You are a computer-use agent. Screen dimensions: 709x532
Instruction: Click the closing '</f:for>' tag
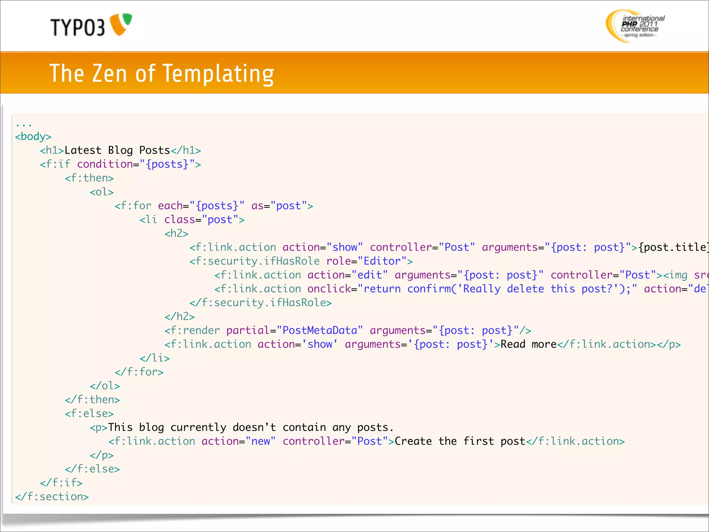(x=139, y=372)
